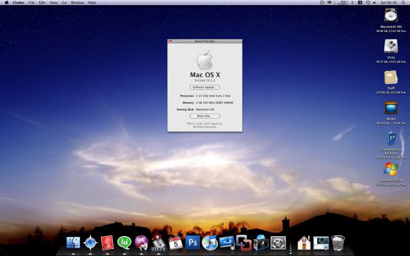Open the Window menu

click(x=77, y=3)
